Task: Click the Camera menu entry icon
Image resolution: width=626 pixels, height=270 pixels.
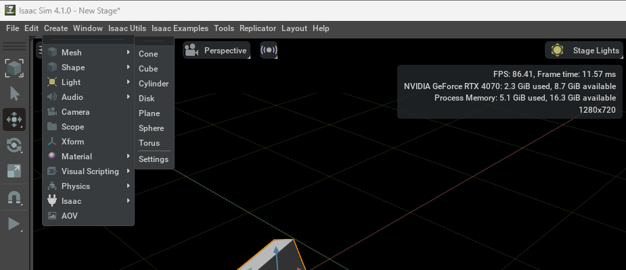Action: coord(52,112)
